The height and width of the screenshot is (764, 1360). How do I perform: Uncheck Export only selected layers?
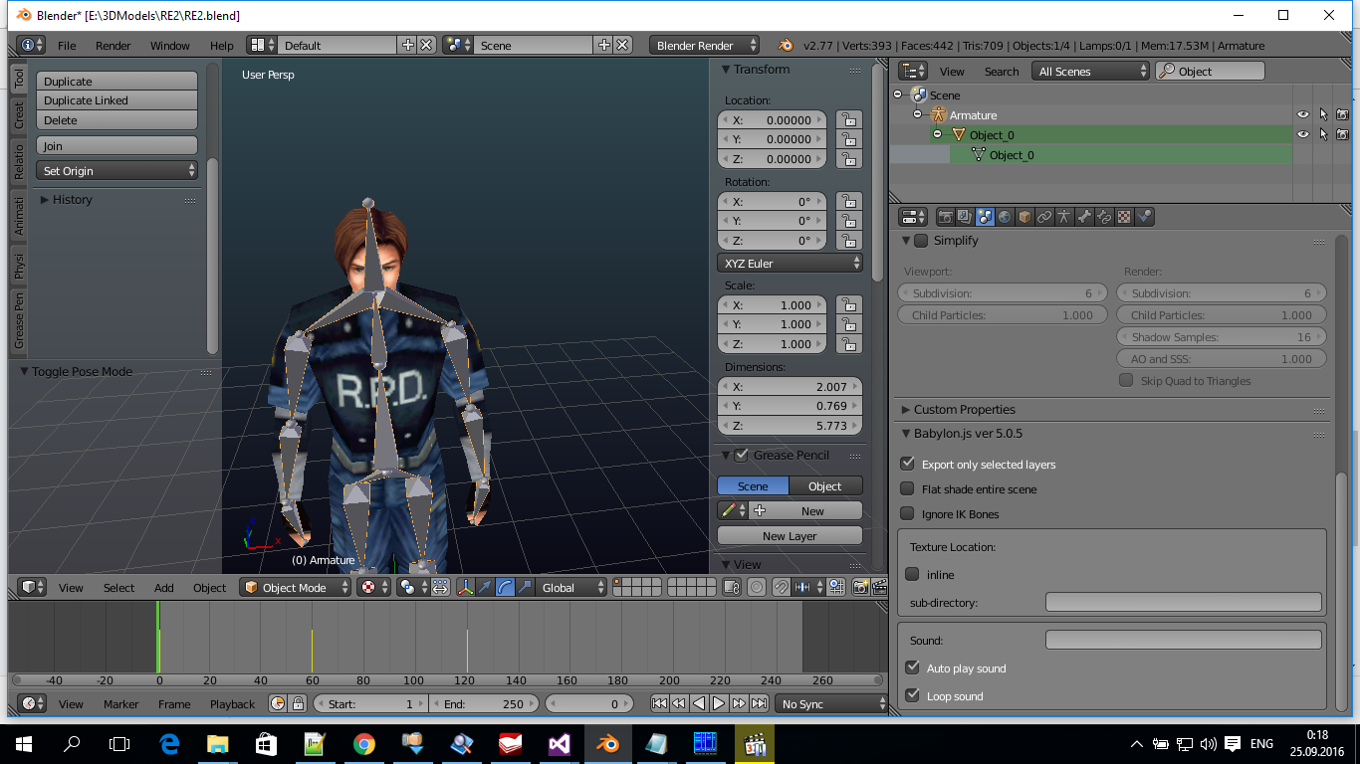click(x=907, y=464)
